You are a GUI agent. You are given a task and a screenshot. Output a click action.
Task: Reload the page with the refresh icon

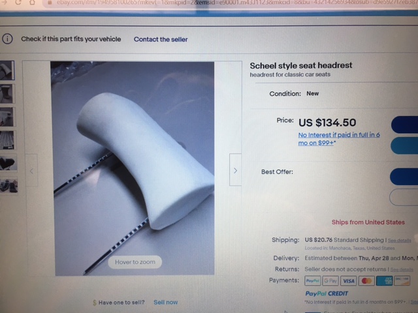pos(18,2)
